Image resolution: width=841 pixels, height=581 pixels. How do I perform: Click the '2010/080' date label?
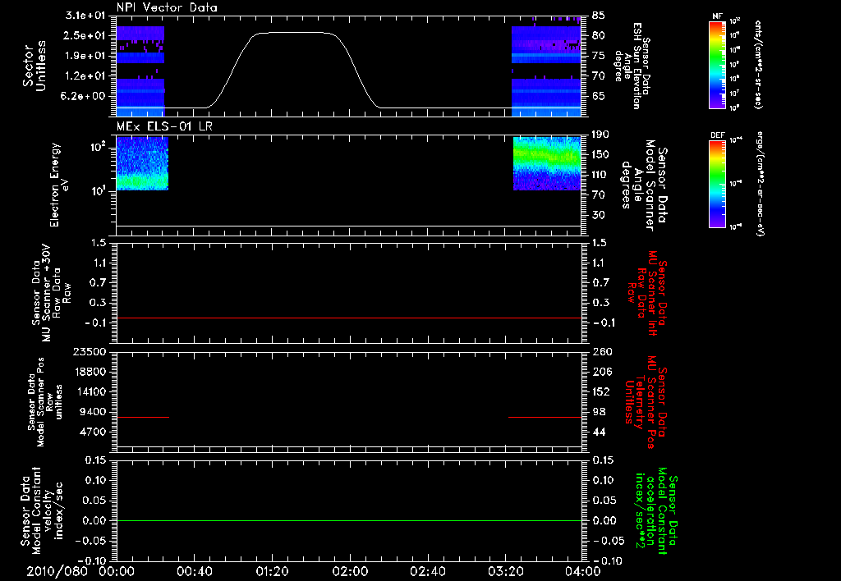tap(57, 571)
